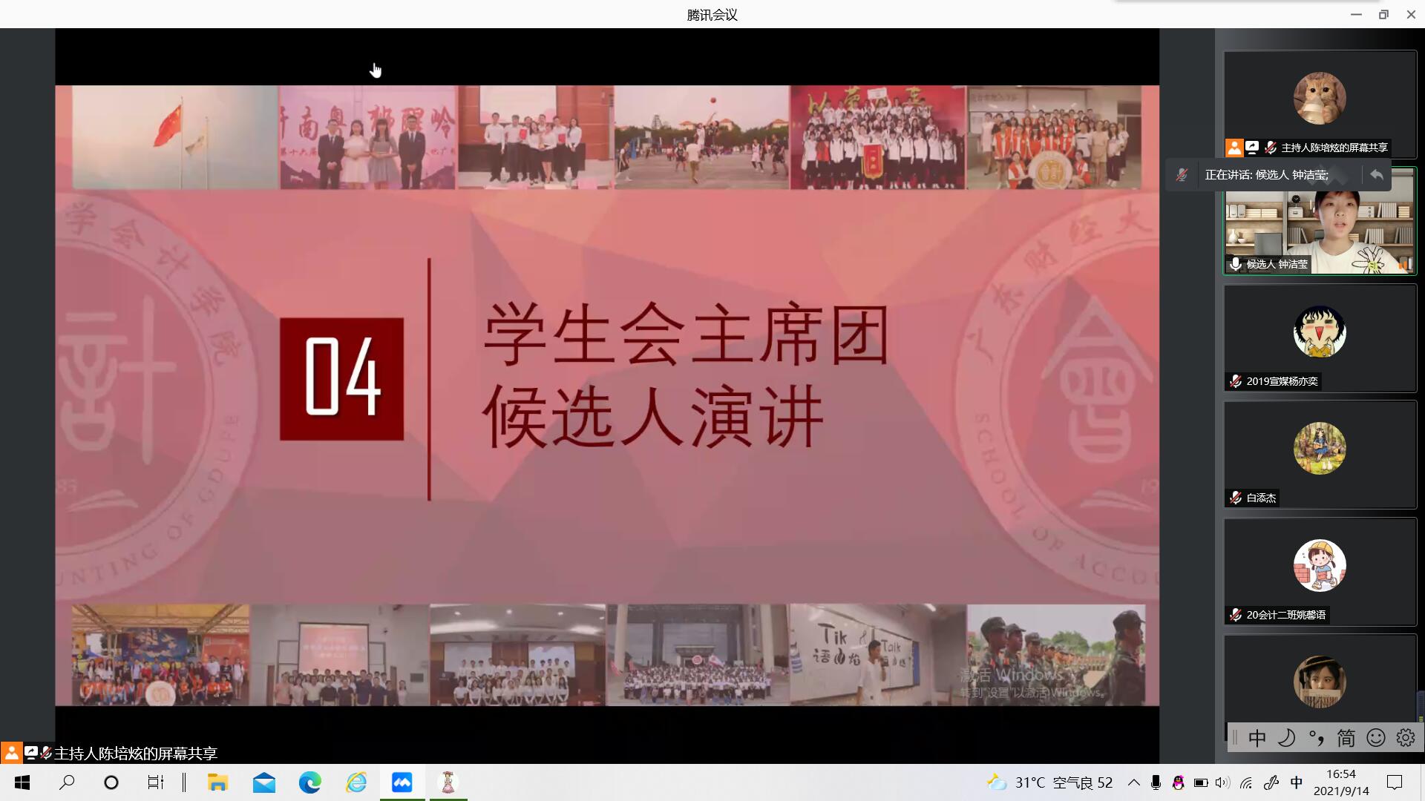
Task: Open the 16:54 clock calendar flyout
Action: (x=1341, y=782)
